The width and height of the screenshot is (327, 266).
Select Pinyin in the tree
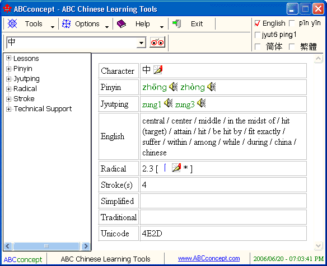(23, 69)
